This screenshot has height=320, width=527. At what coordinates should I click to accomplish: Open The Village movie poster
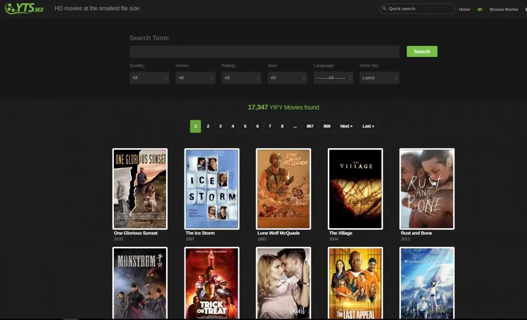pos(355,189)
